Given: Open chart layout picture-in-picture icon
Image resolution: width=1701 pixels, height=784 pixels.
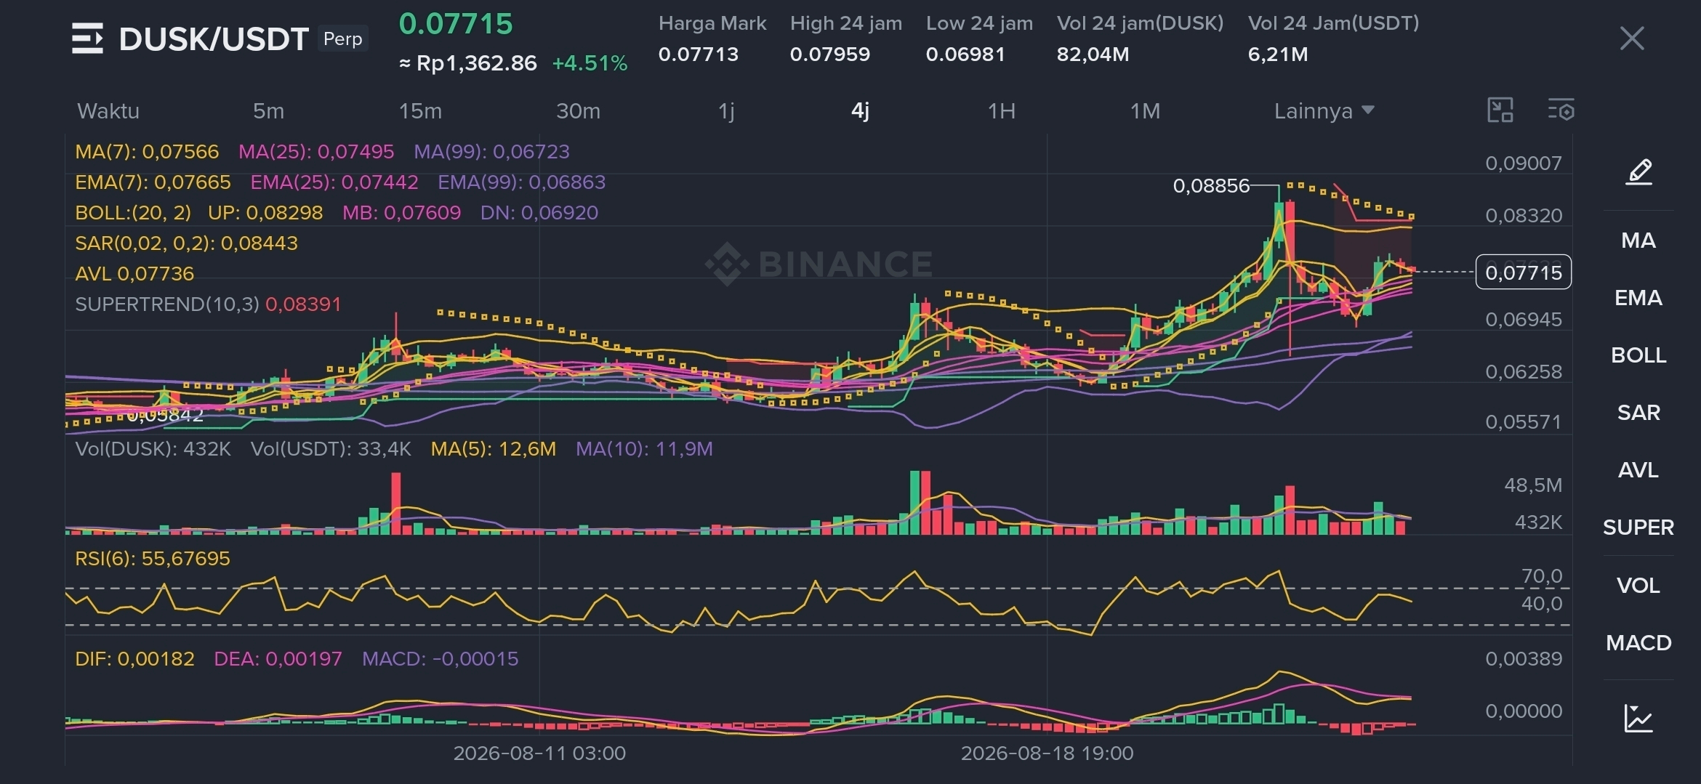Looking at the screenshot, I should pyautogui.click(x=1500, y=110).
